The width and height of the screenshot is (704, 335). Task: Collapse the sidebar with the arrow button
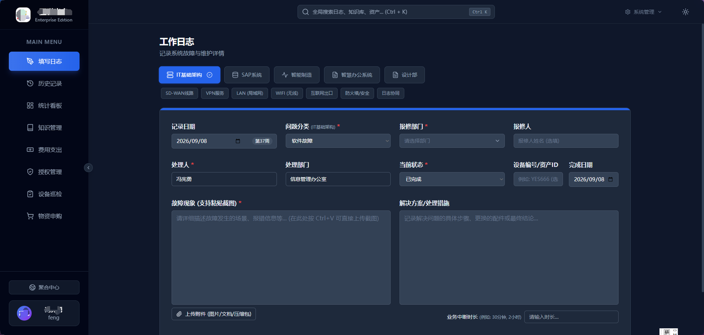click(x=88, y=167)
